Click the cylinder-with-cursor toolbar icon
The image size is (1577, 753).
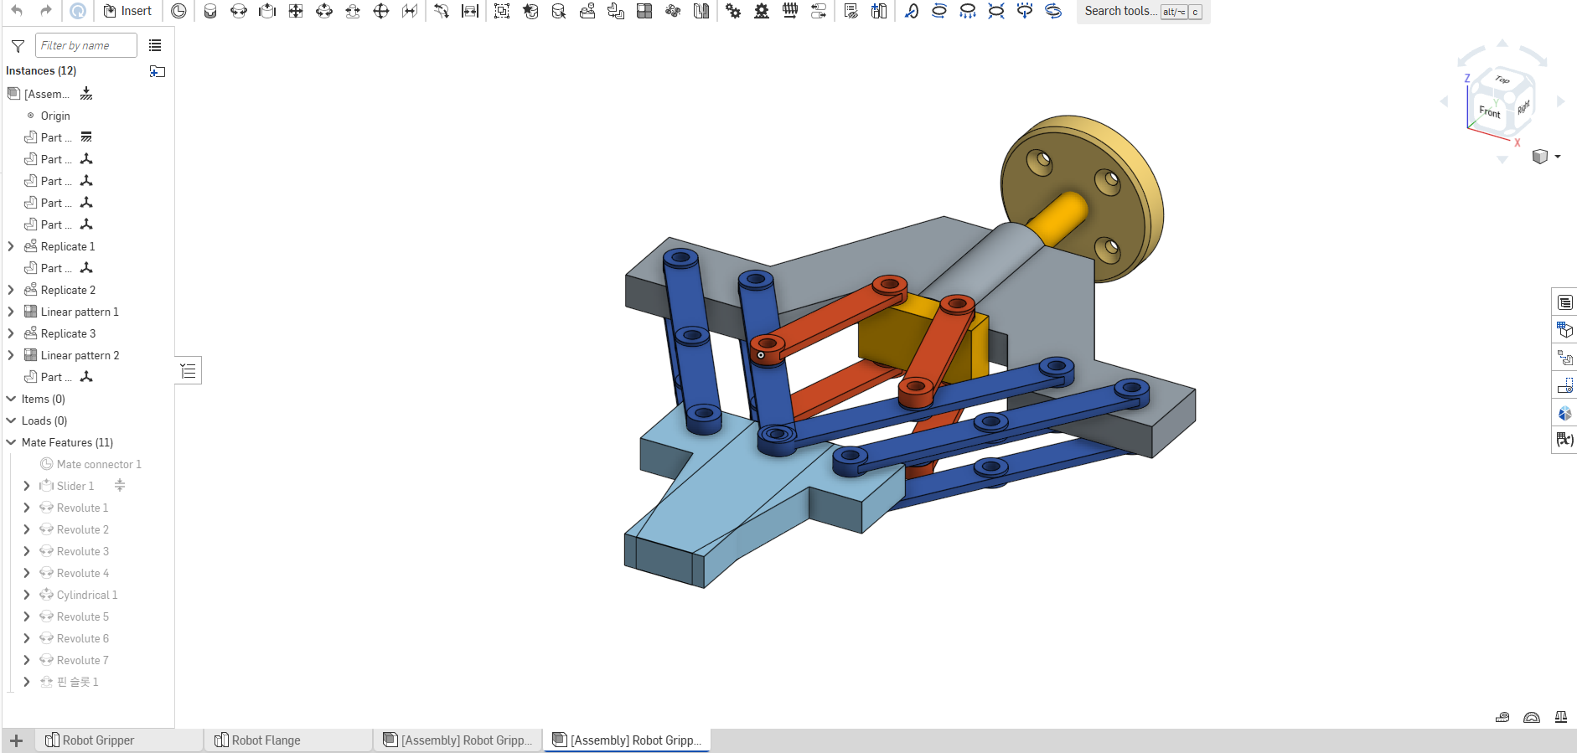[x=559, y=11]
